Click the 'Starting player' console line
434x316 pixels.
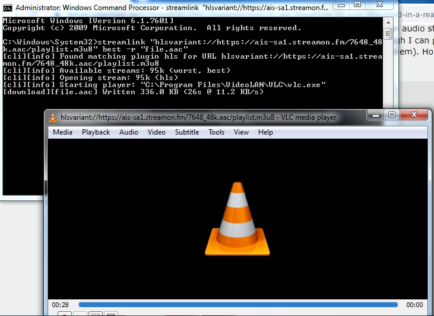click(164, 85)
